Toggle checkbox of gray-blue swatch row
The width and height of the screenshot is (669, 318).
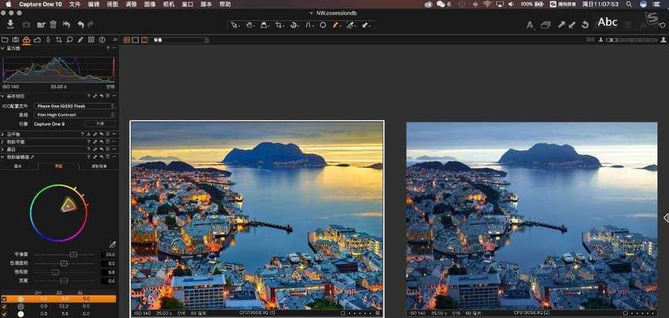tap(4, 306)
